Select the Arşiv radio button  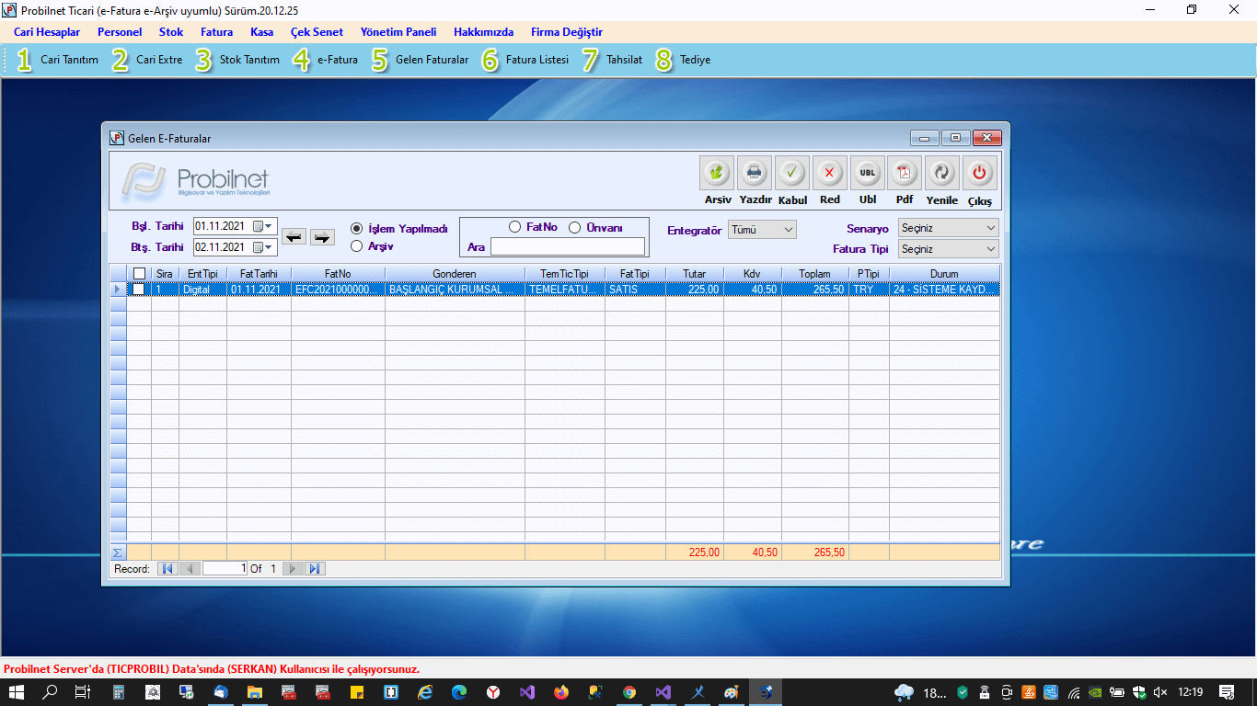[357, 246]
